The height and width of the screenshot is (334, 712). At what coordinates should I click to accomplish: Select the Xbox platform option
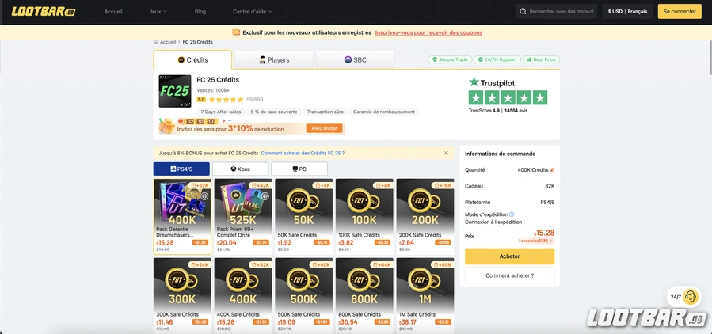click(240, 169)
